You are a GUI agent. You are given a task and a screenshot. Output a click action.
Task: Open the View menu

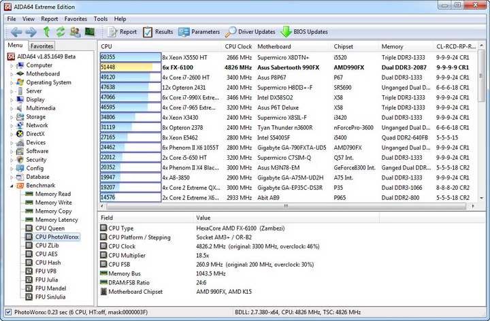pos(28,19)
